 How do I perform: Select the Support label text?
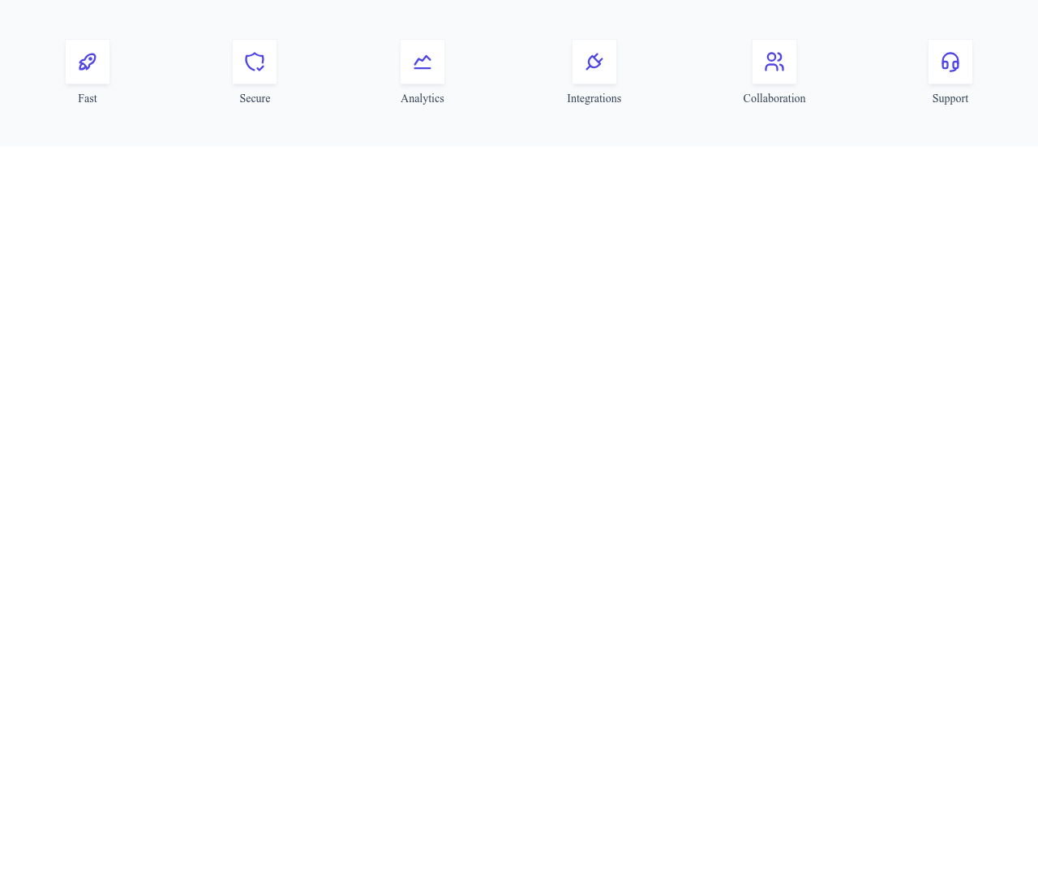point(950,98)
